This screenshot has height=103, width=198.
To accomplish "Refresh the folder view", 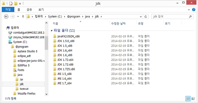I will 145,17.
